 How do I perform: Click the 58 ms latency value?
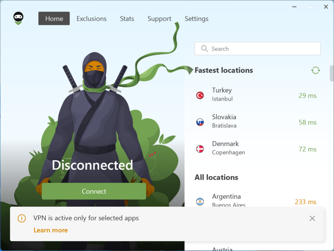pos(308,123)
